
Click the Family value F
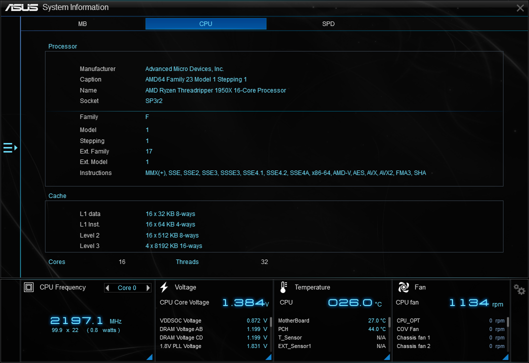pos(147,116)
